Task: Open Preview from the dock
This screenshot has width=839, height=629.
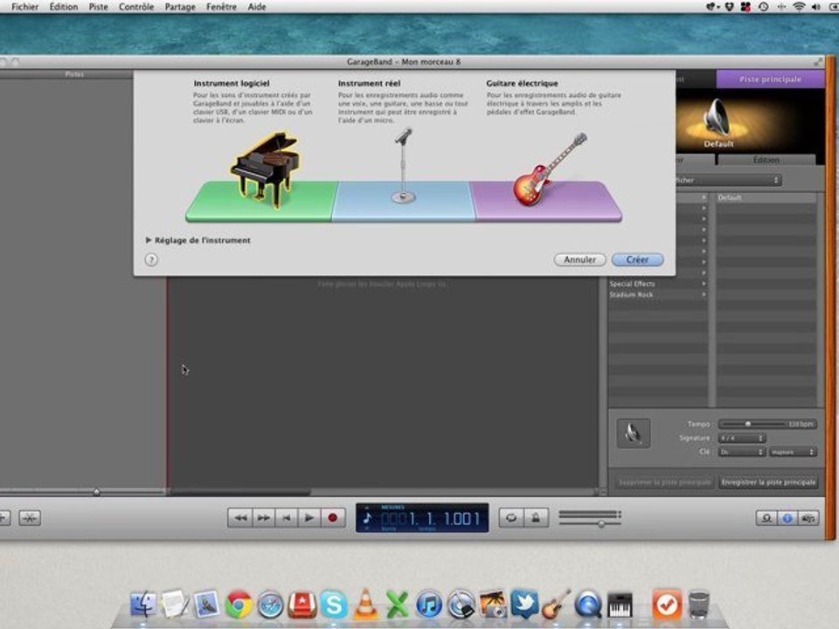Action: [206, 605]
